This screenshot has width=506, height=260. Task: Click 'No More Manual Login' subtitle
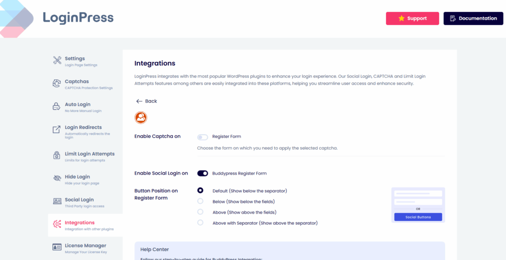(83, 111)
